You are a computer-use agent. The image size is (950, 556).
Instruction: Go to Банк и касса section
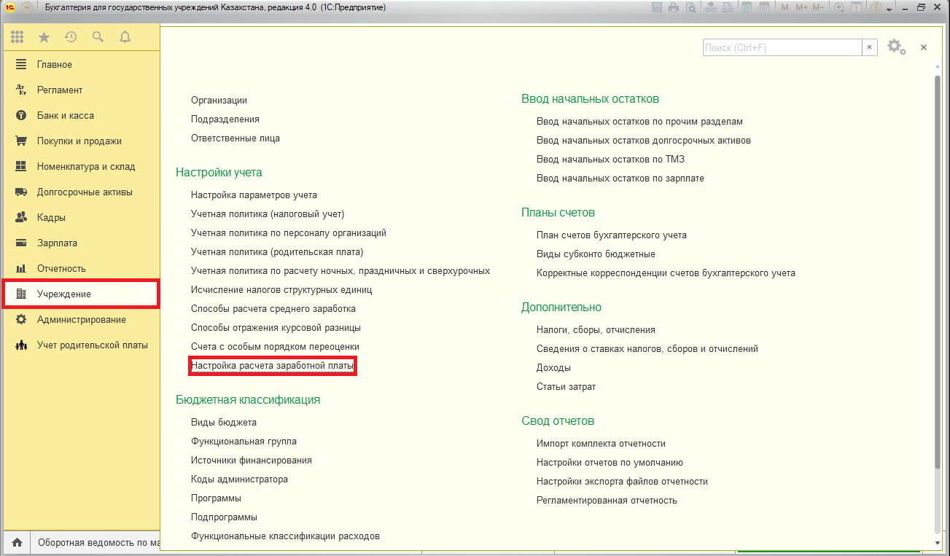click(x=65, y=115)
